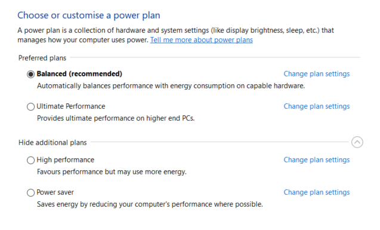Click the Power saver text label
Viewport: 380px width, 230px height.
click(55, 192)
